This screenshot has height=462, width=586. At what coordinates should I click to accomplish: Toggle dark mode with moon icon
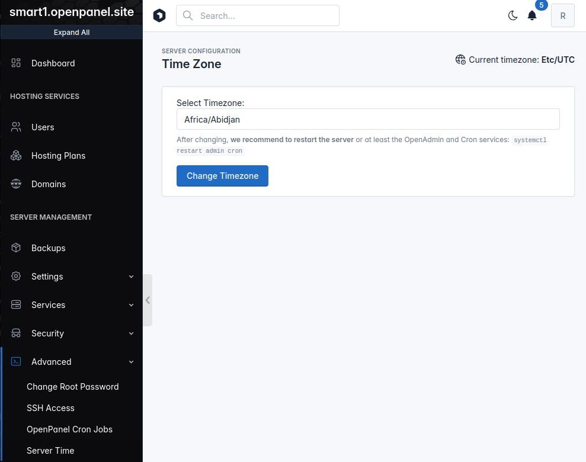[x=513, y=16]
